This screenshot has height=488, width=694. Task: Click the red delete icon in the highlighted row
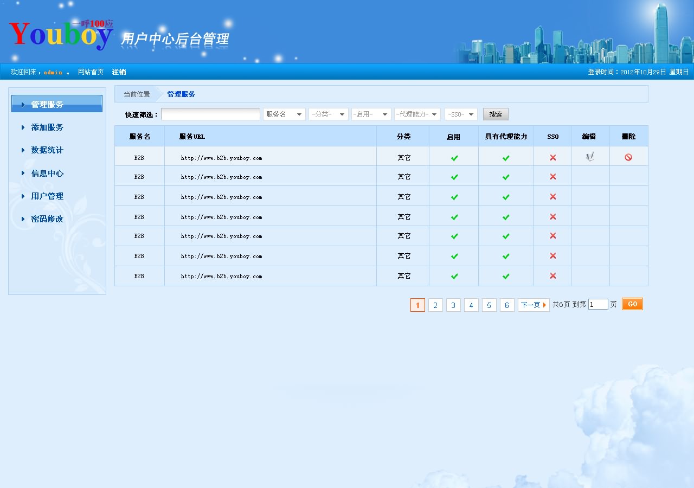(x=628, y=157)
